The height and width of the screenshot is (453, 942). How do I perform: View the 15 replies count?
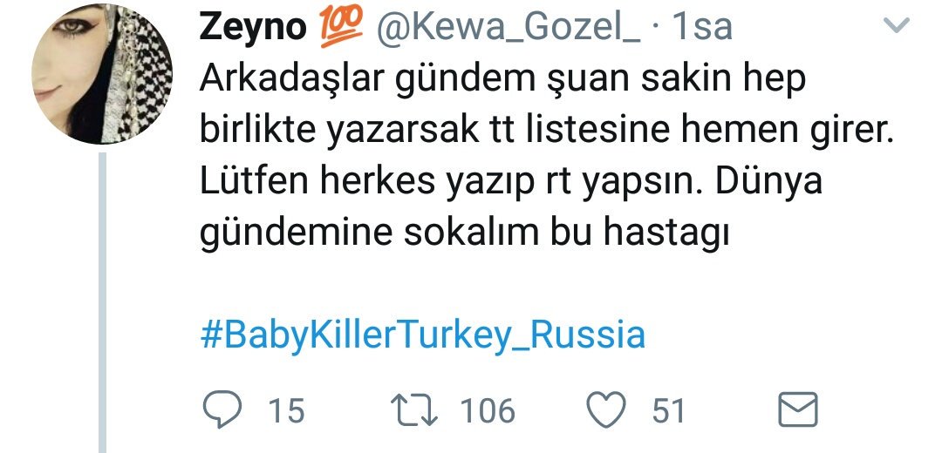(x=287, y=411)
